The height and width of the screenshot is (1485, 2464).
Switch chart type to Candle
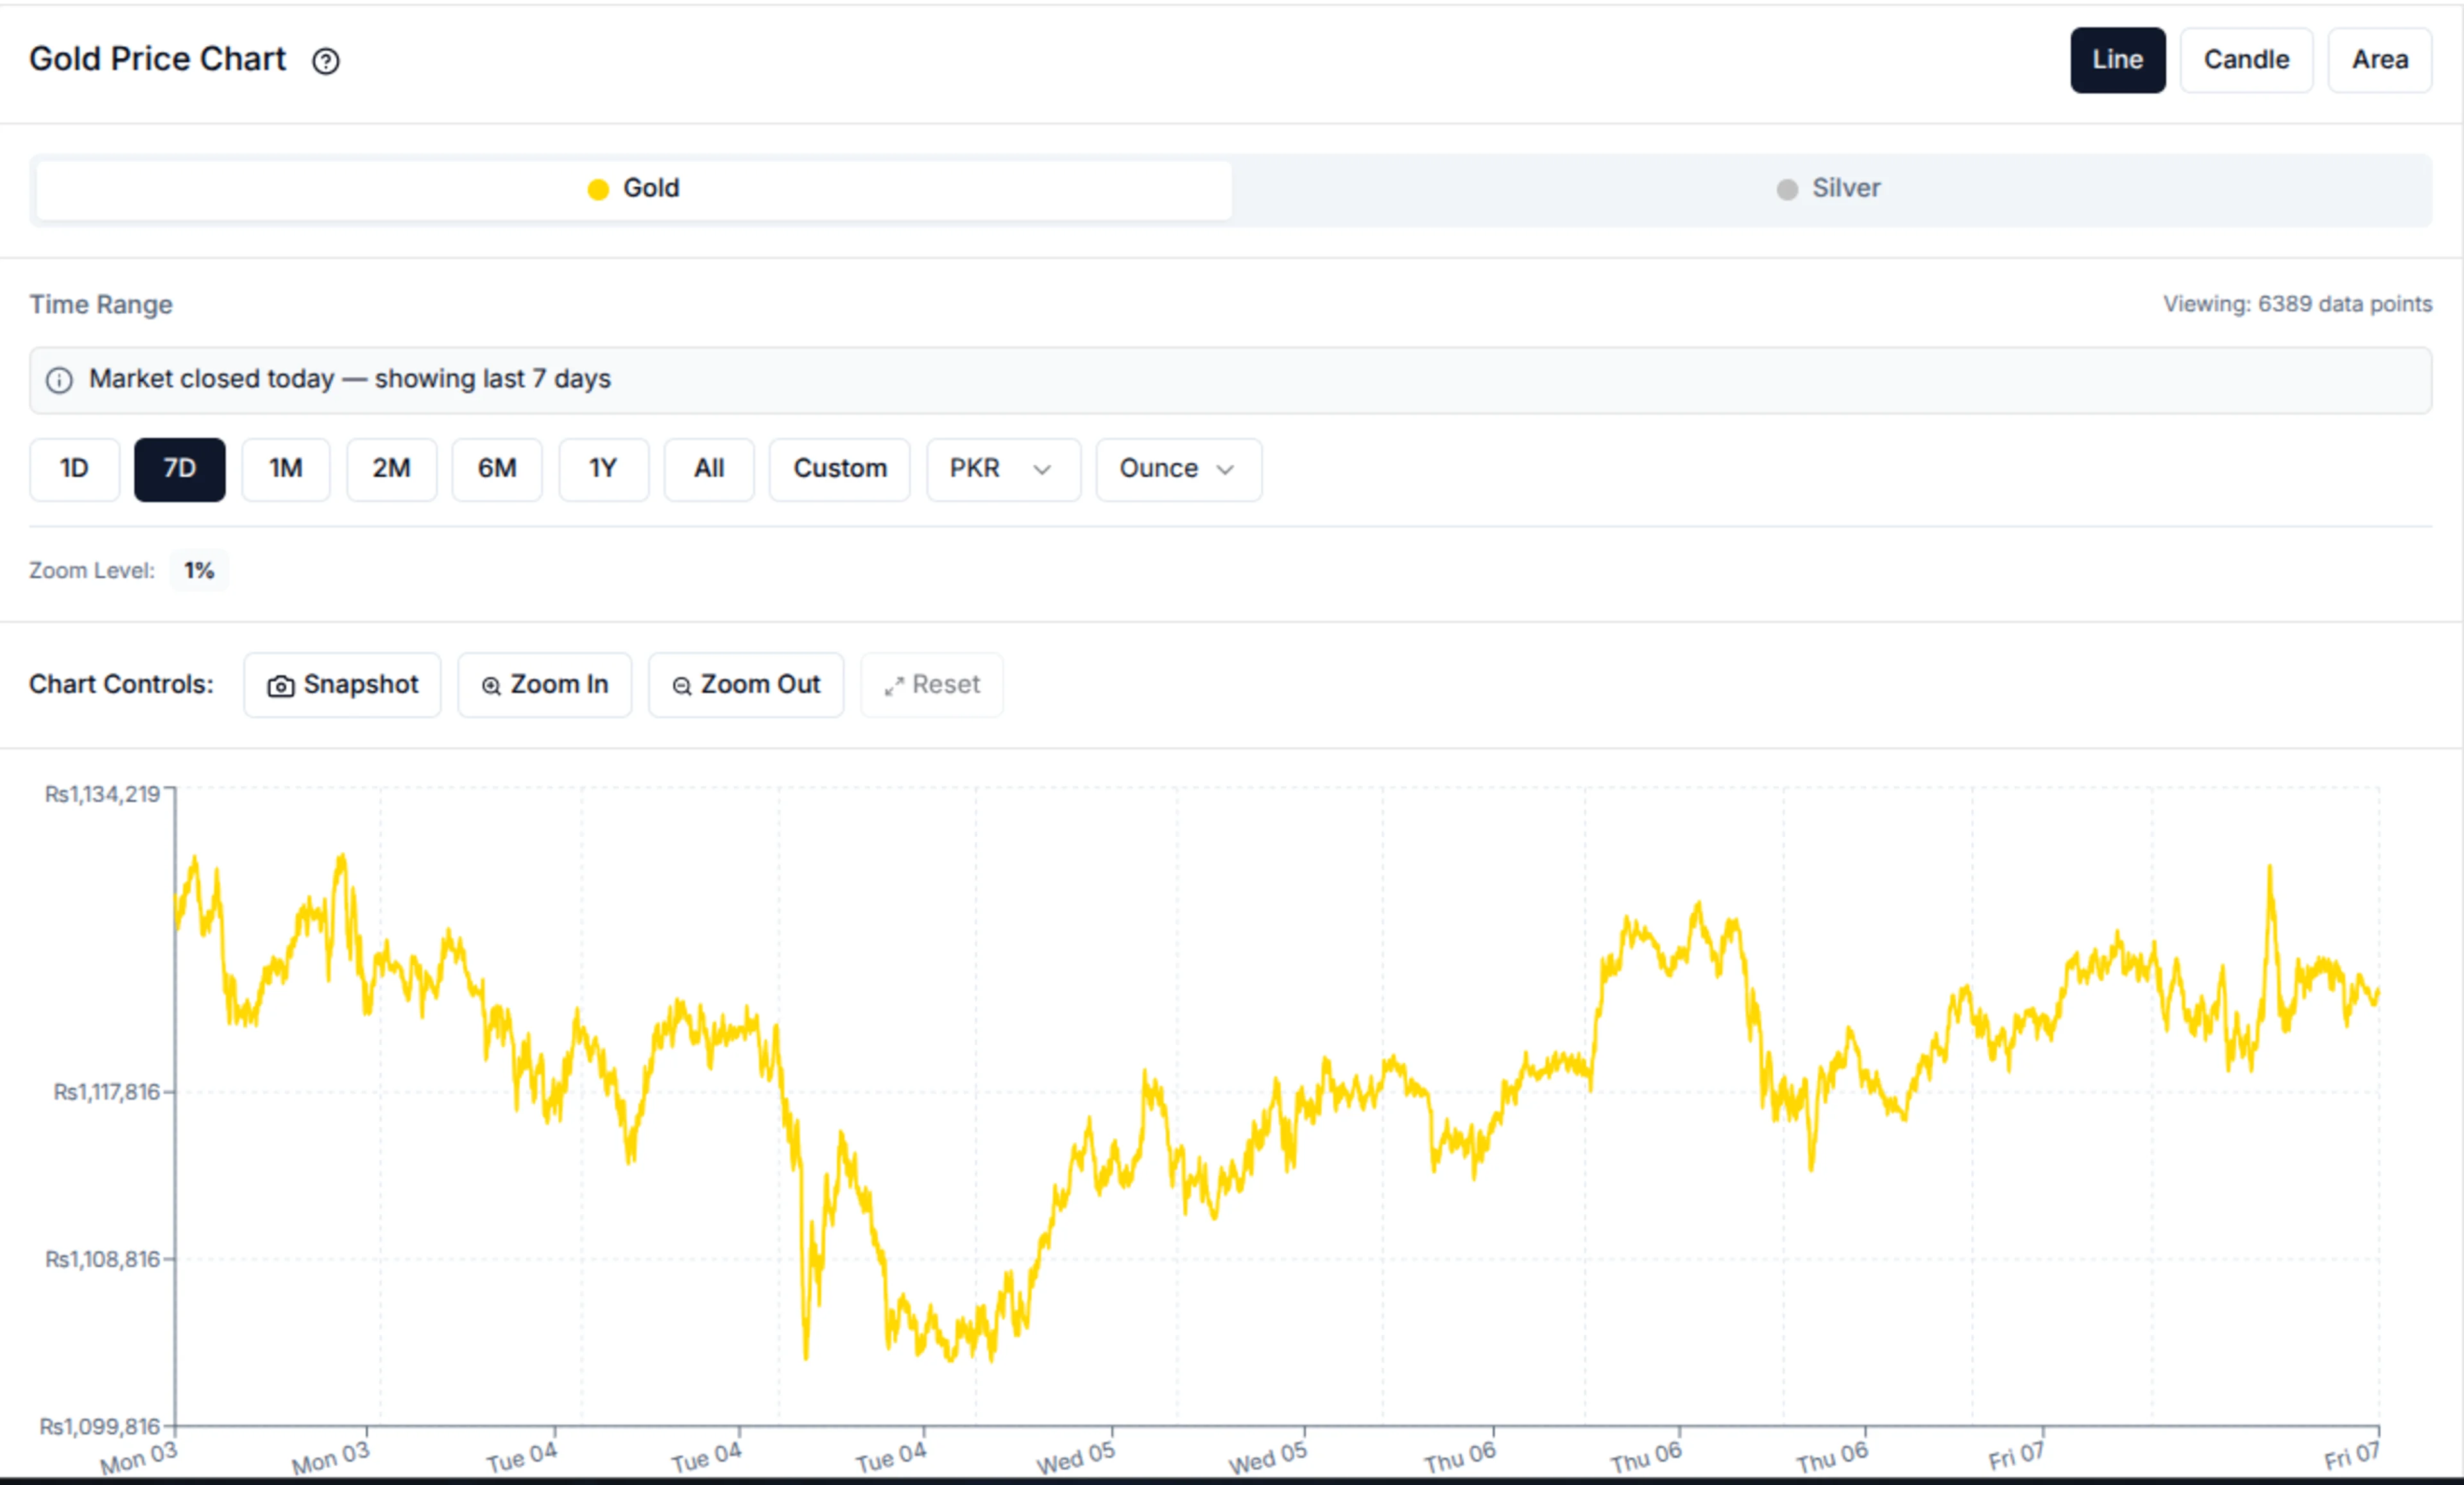[x=2246, y=60]
